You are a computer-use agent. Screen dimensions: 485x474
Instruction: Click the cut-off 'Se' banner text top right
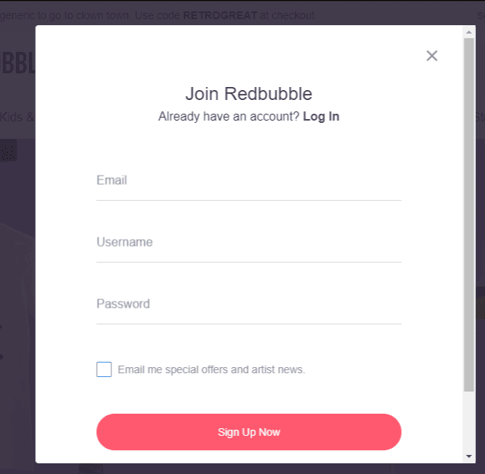click(481, 15)
